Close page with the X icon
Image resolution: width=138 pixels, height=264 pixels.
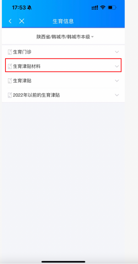[22, 21]
